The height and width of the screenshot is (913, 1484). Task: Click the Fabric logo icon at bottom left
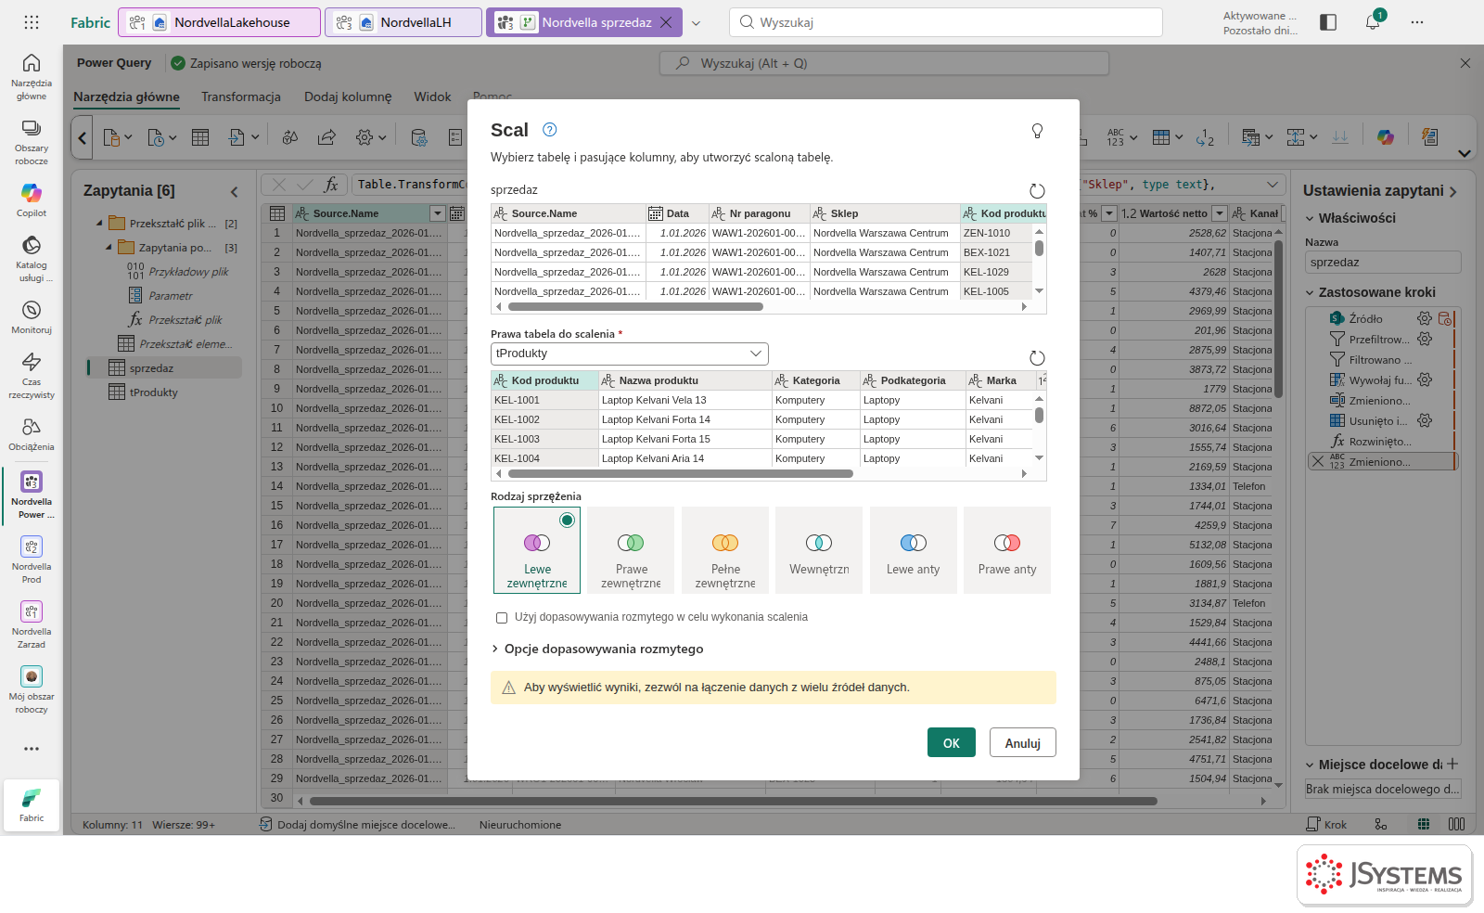pos(32,804)
